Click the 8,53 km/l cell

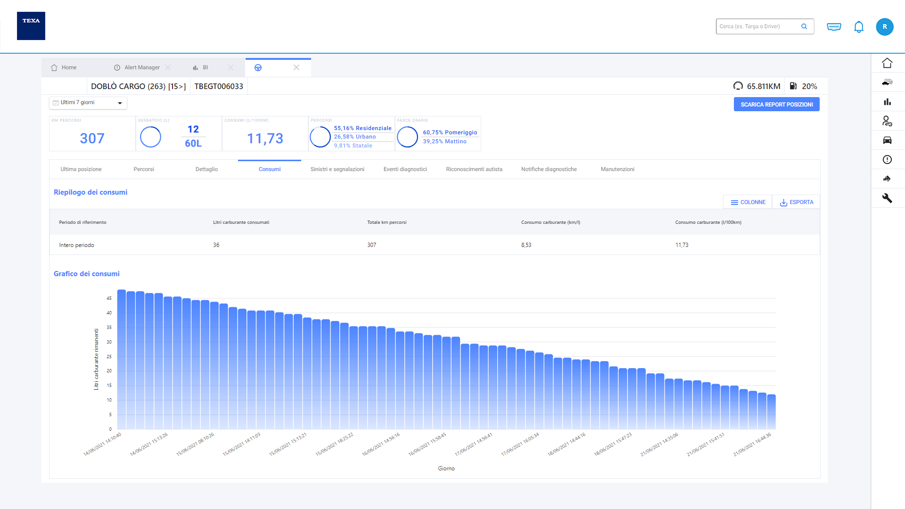pos(526,245)
